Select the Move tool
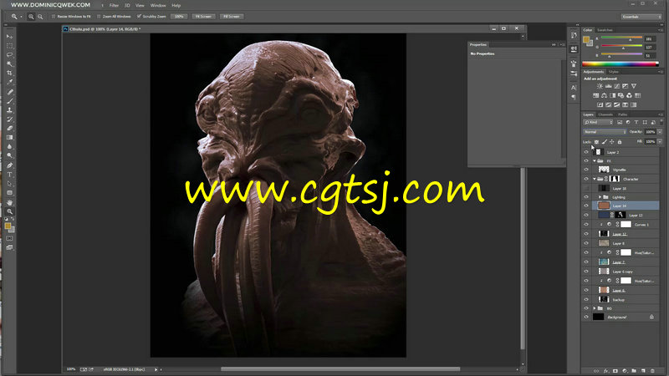The image size is (669, 376). 9,37
